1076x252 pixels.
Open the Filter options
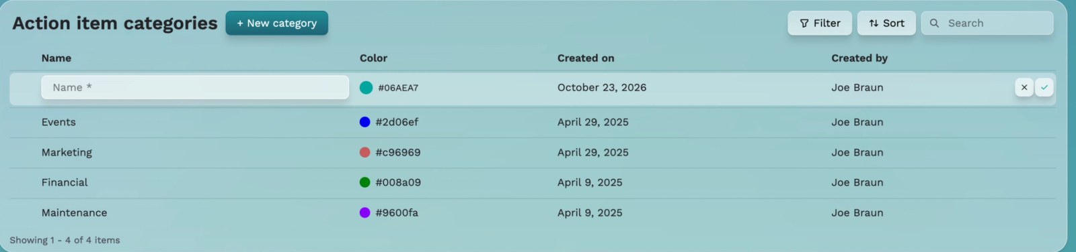(x=820, y=23)
